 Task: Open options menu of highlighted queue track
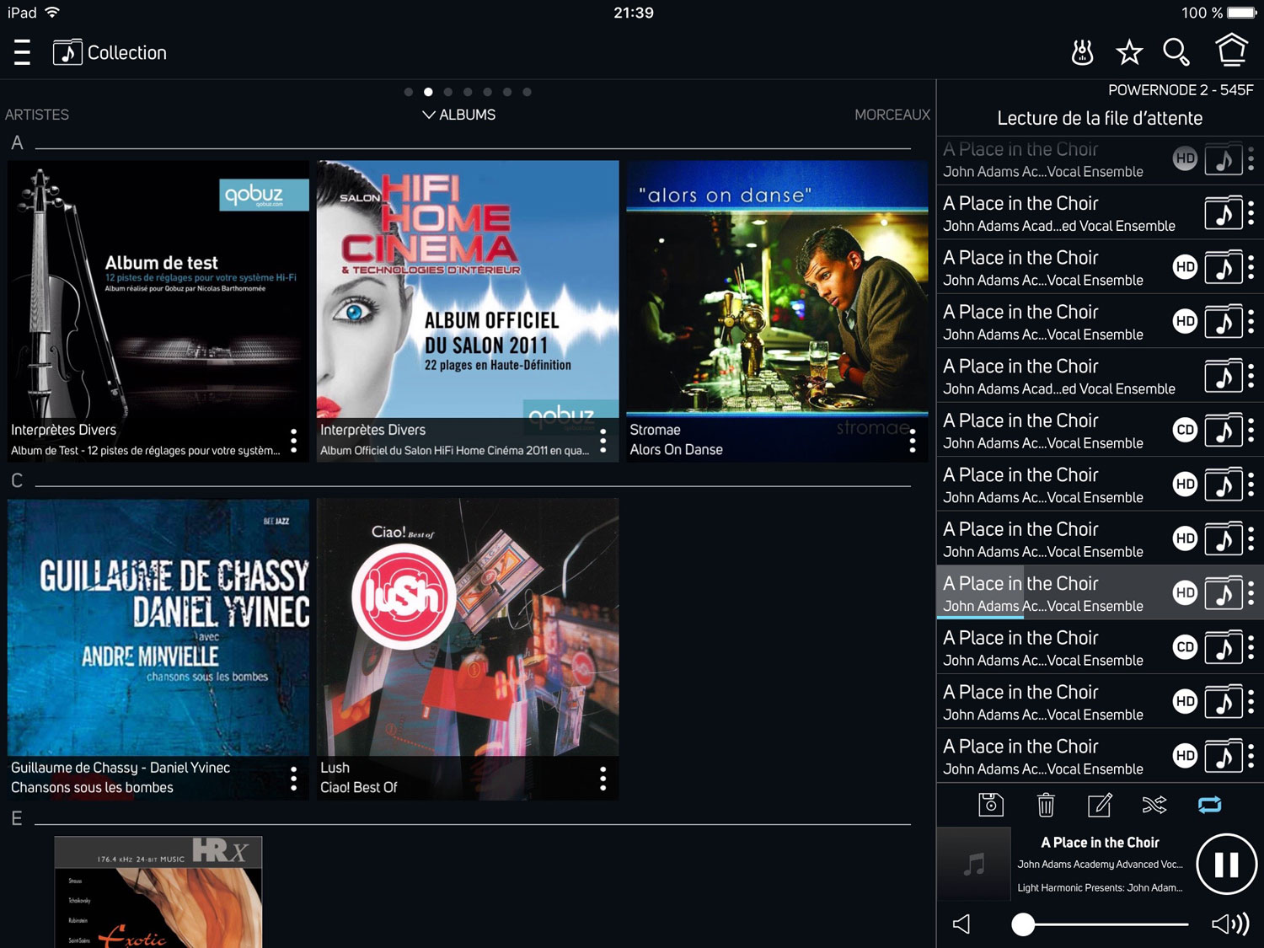point(1251,593)
